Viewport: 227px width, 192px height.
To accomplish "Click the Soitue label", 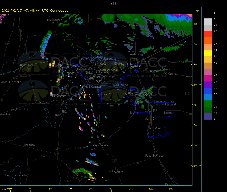I will 134,113.
